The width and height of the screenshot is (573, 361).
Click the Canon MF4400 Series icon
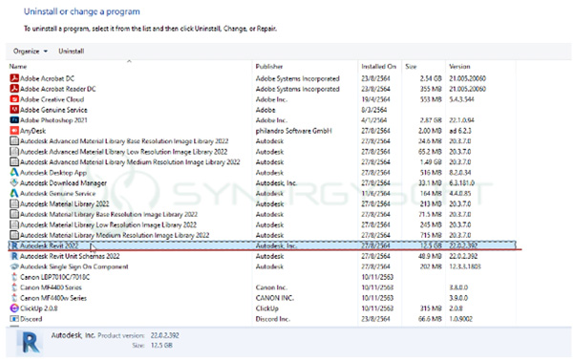[x=14, y=287]
